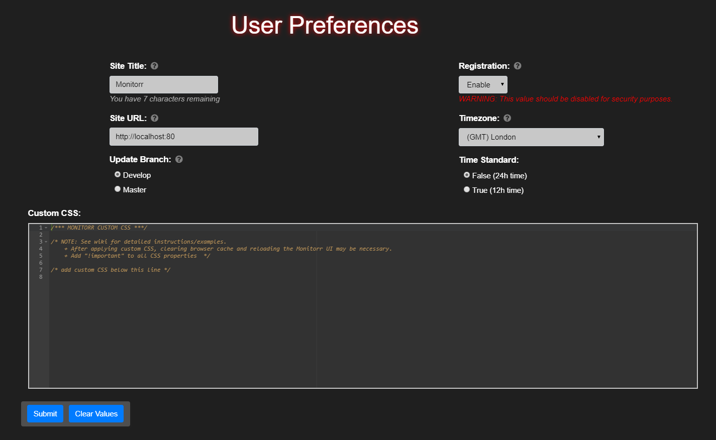This screenshot has width=716, height=440.
Task: Open the Timezone help icon
Action: [x=507, y=118]
